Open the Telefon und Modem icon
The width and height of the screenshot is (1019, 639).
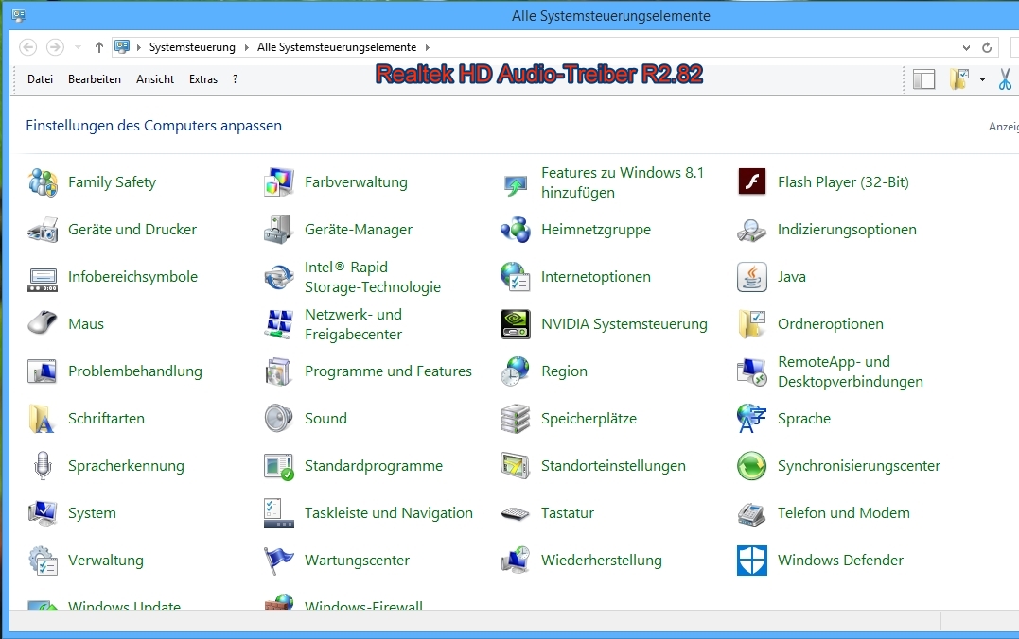tap(752, 513)
